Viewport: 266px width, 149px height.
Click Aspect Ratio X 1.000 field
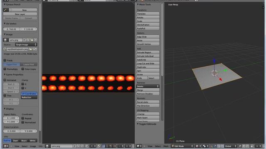11,118
